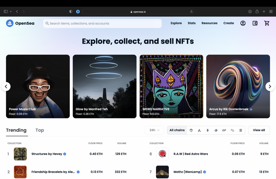Click the 9 ETH volume
The height and width of the screenshot is (179, 276).
point(264,154)
